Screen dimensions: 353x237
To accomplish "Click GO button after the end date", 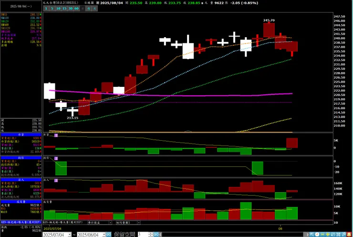I will [x=108, y=235].
